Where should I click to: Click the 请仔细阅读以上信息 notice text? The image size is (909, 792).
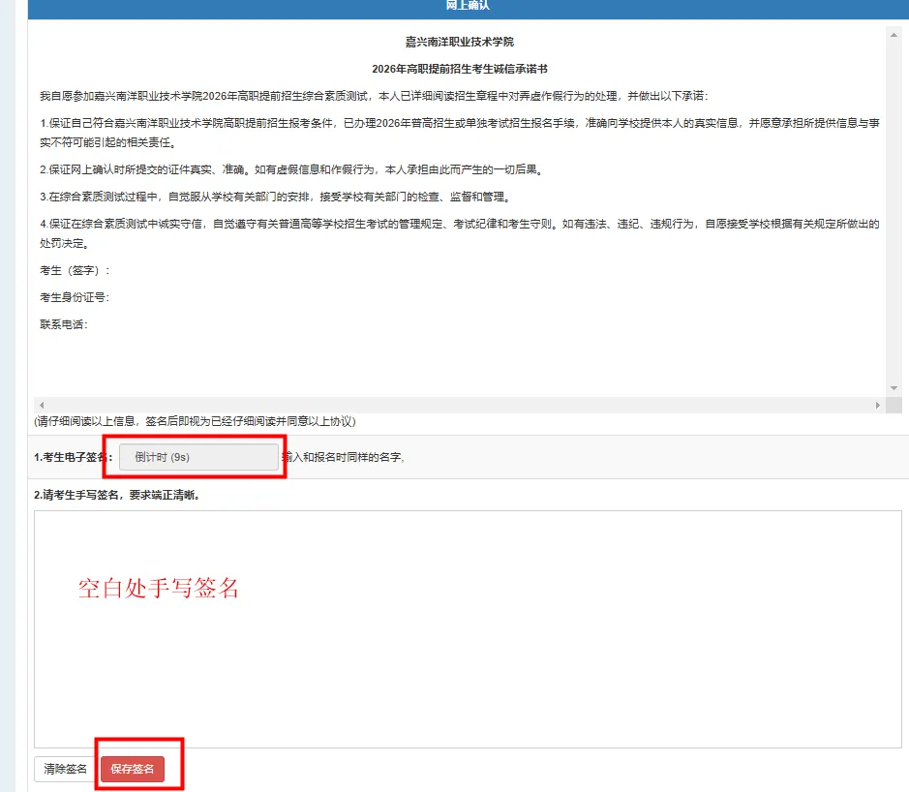195,422
